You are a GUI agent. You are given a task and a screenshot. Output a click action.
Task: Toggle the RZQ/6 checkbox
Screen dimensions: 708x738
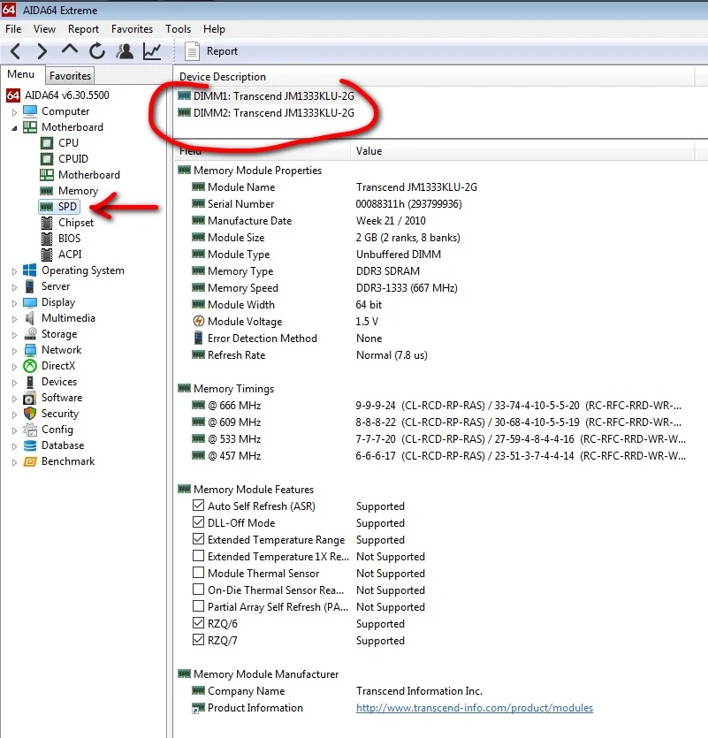tap(198, 623)
